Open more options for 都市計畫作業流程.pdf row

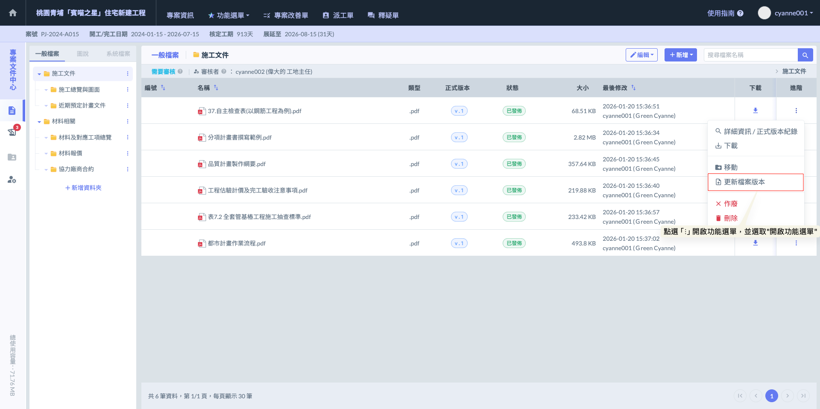click(x=796, y=243)
